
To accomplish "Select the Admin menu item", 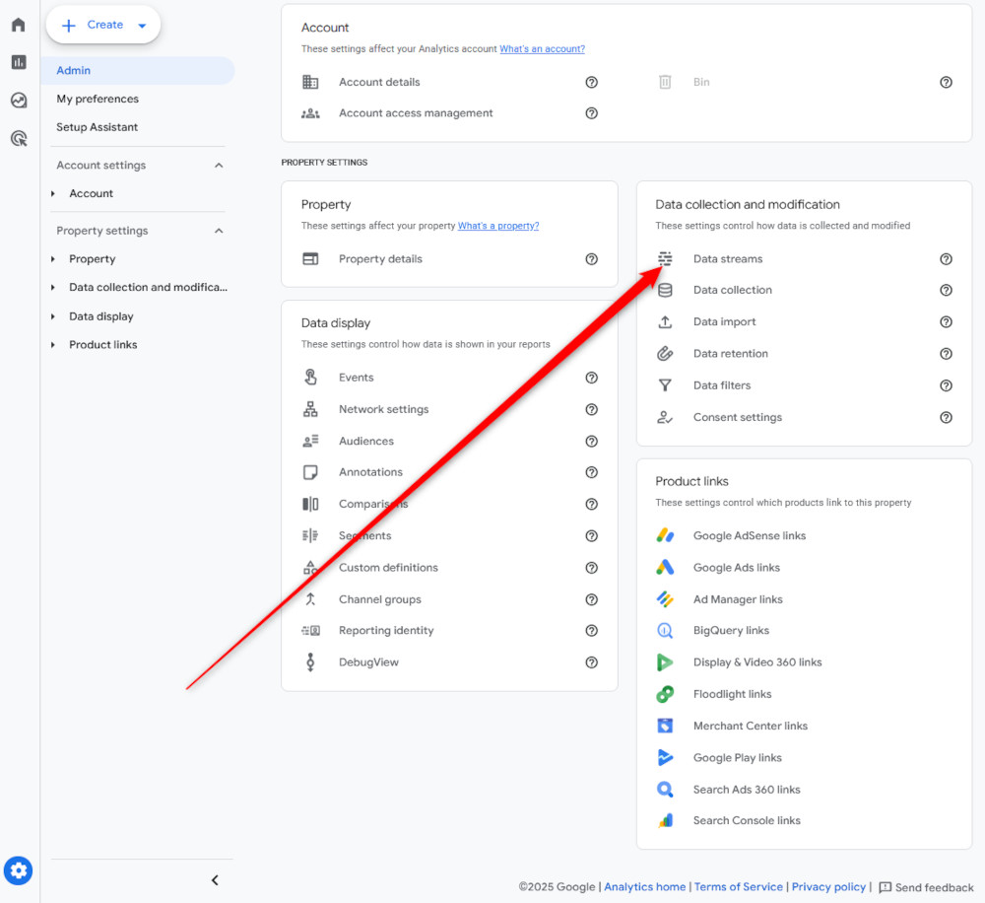I will [x=73, y=70].
